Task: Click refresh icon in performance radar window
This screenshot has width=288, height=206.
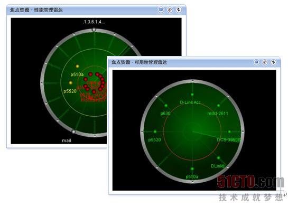Action: (179, 10)
